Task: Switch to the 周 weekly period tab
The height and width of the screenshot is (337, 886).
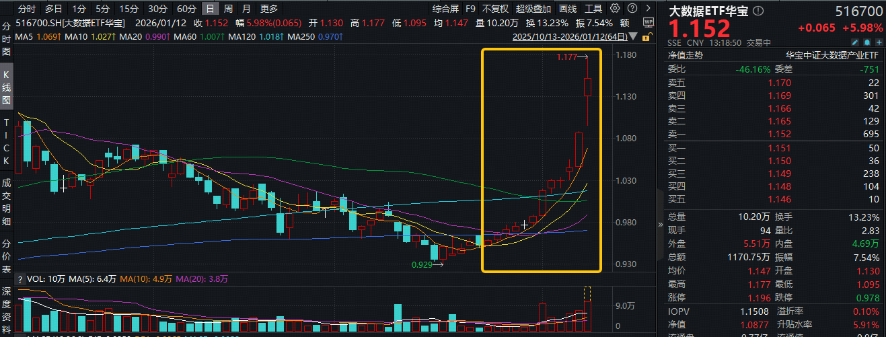Action: click(x=229, y=9)
